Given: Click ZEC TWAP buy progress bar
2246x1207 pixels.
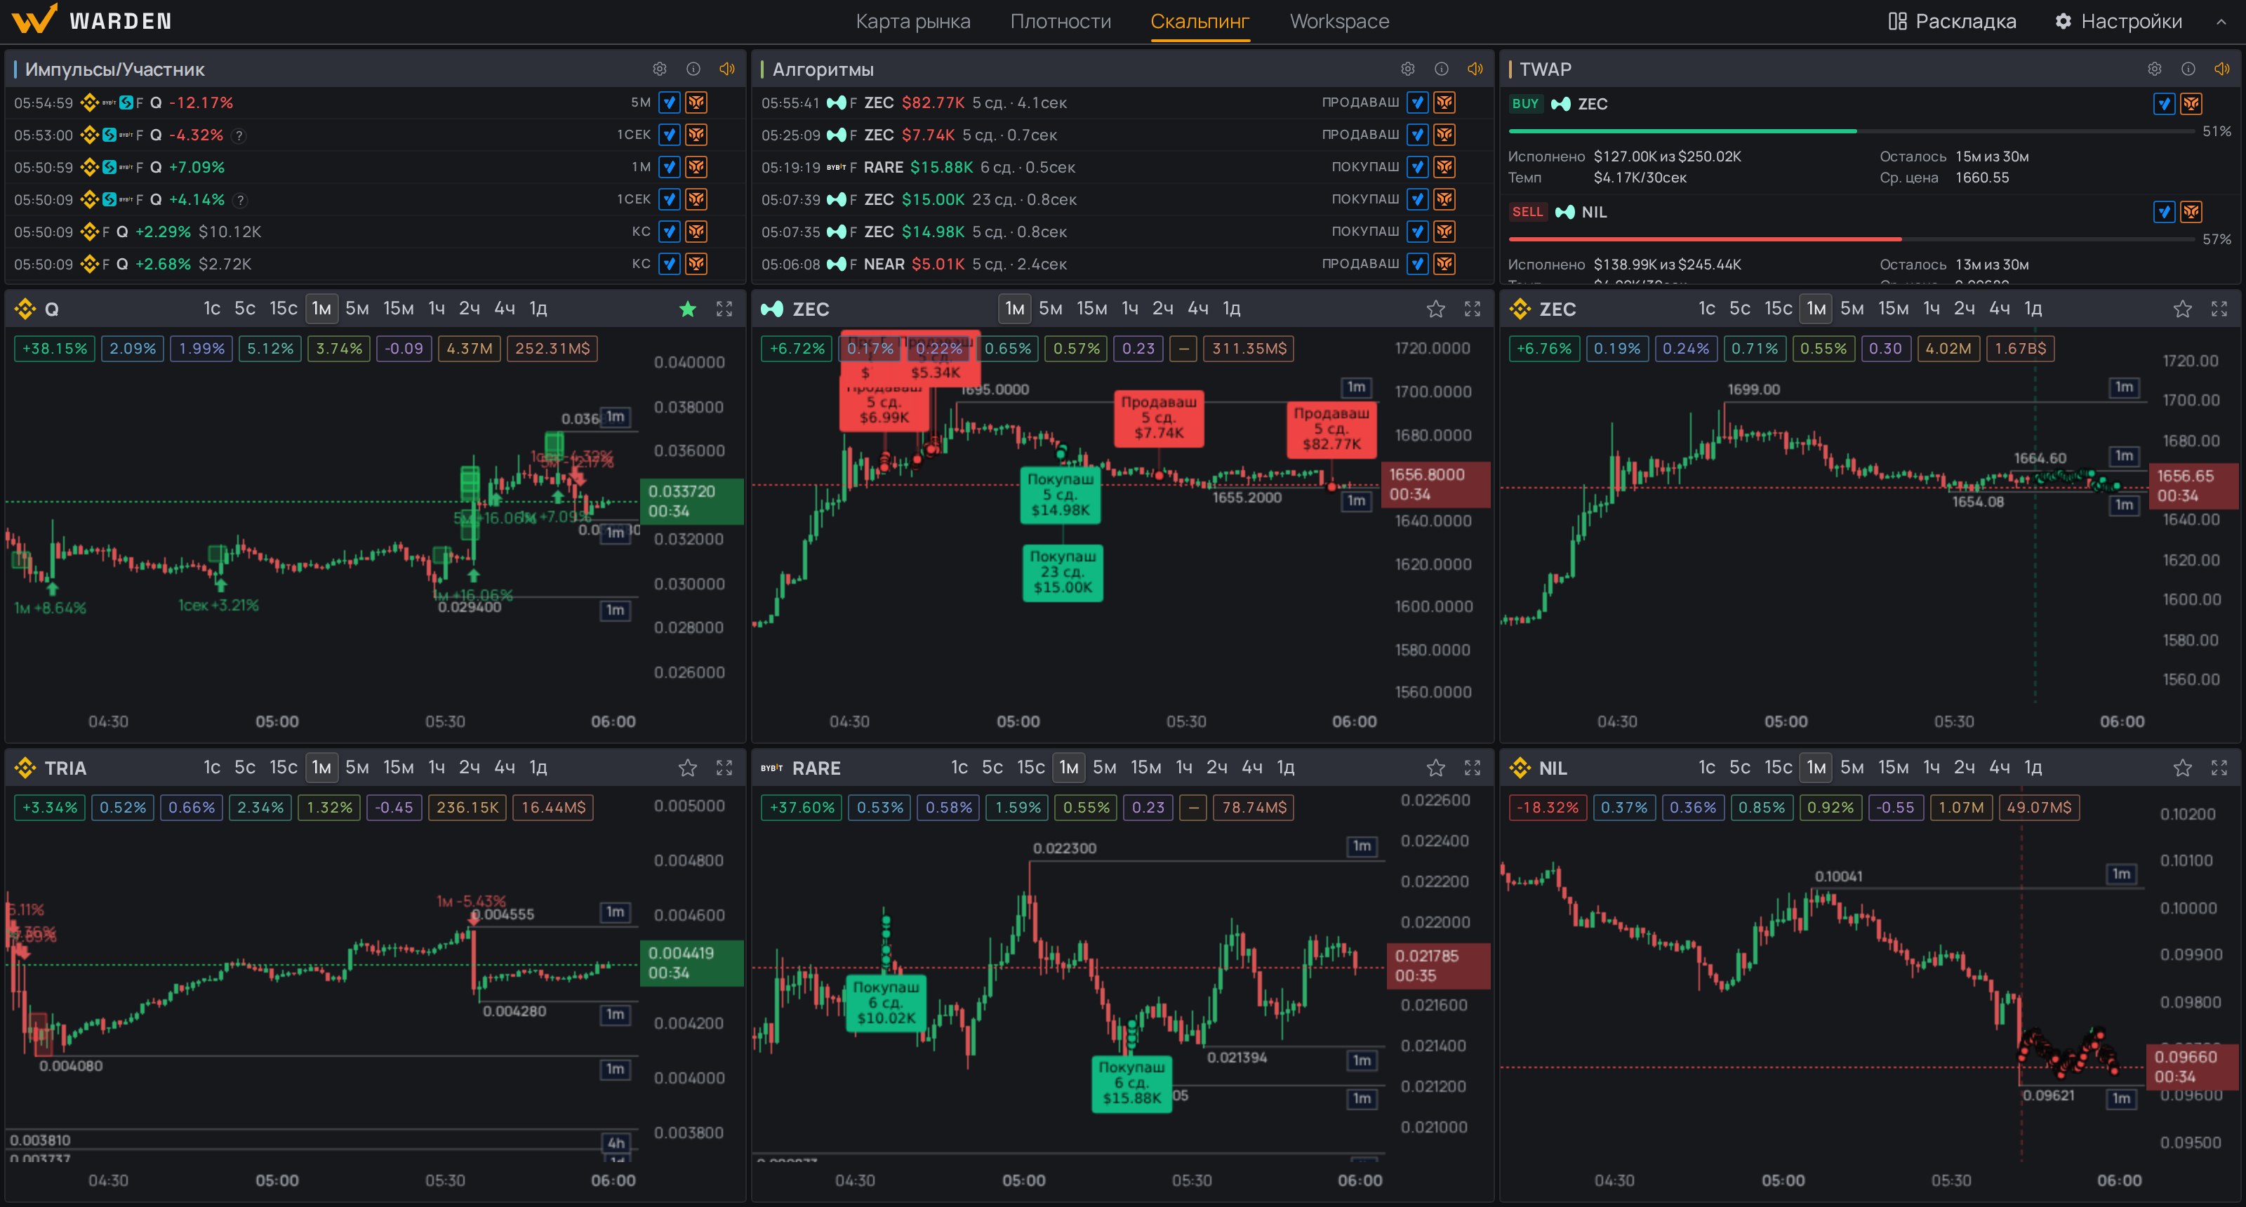Looking at the screenshot, I should 1851,131.
